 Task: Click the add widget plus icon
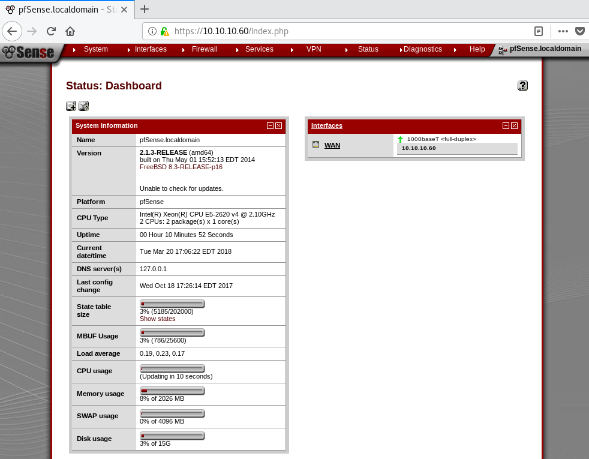pos(71,106)
